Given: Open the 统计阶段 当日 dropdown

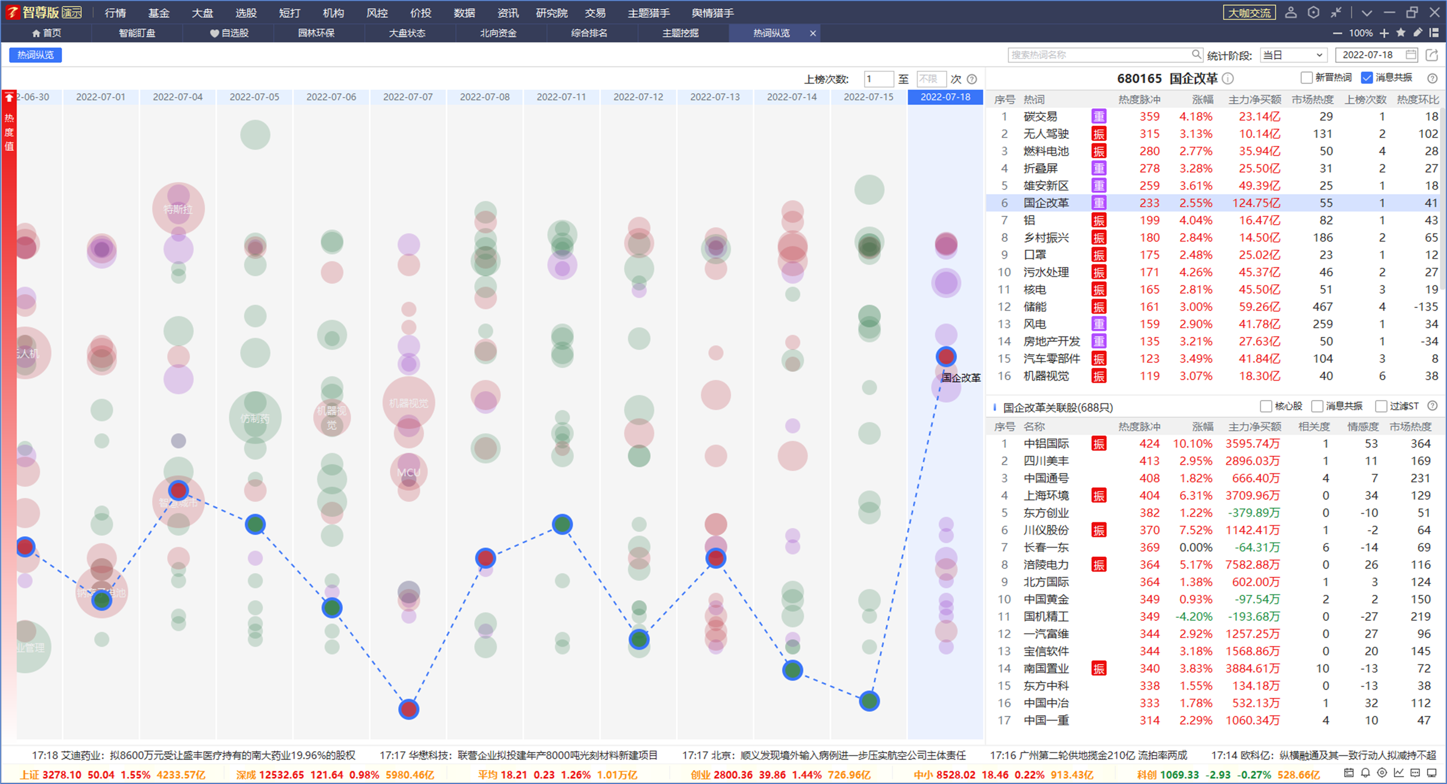Looking at the screenshot, I should pos(1293,55).
